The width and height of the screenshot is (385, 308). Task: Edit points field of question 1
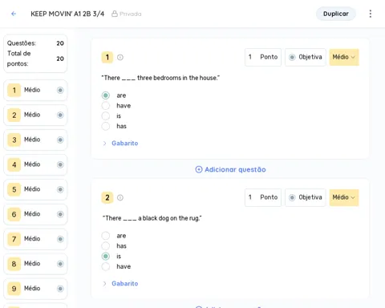263,57
